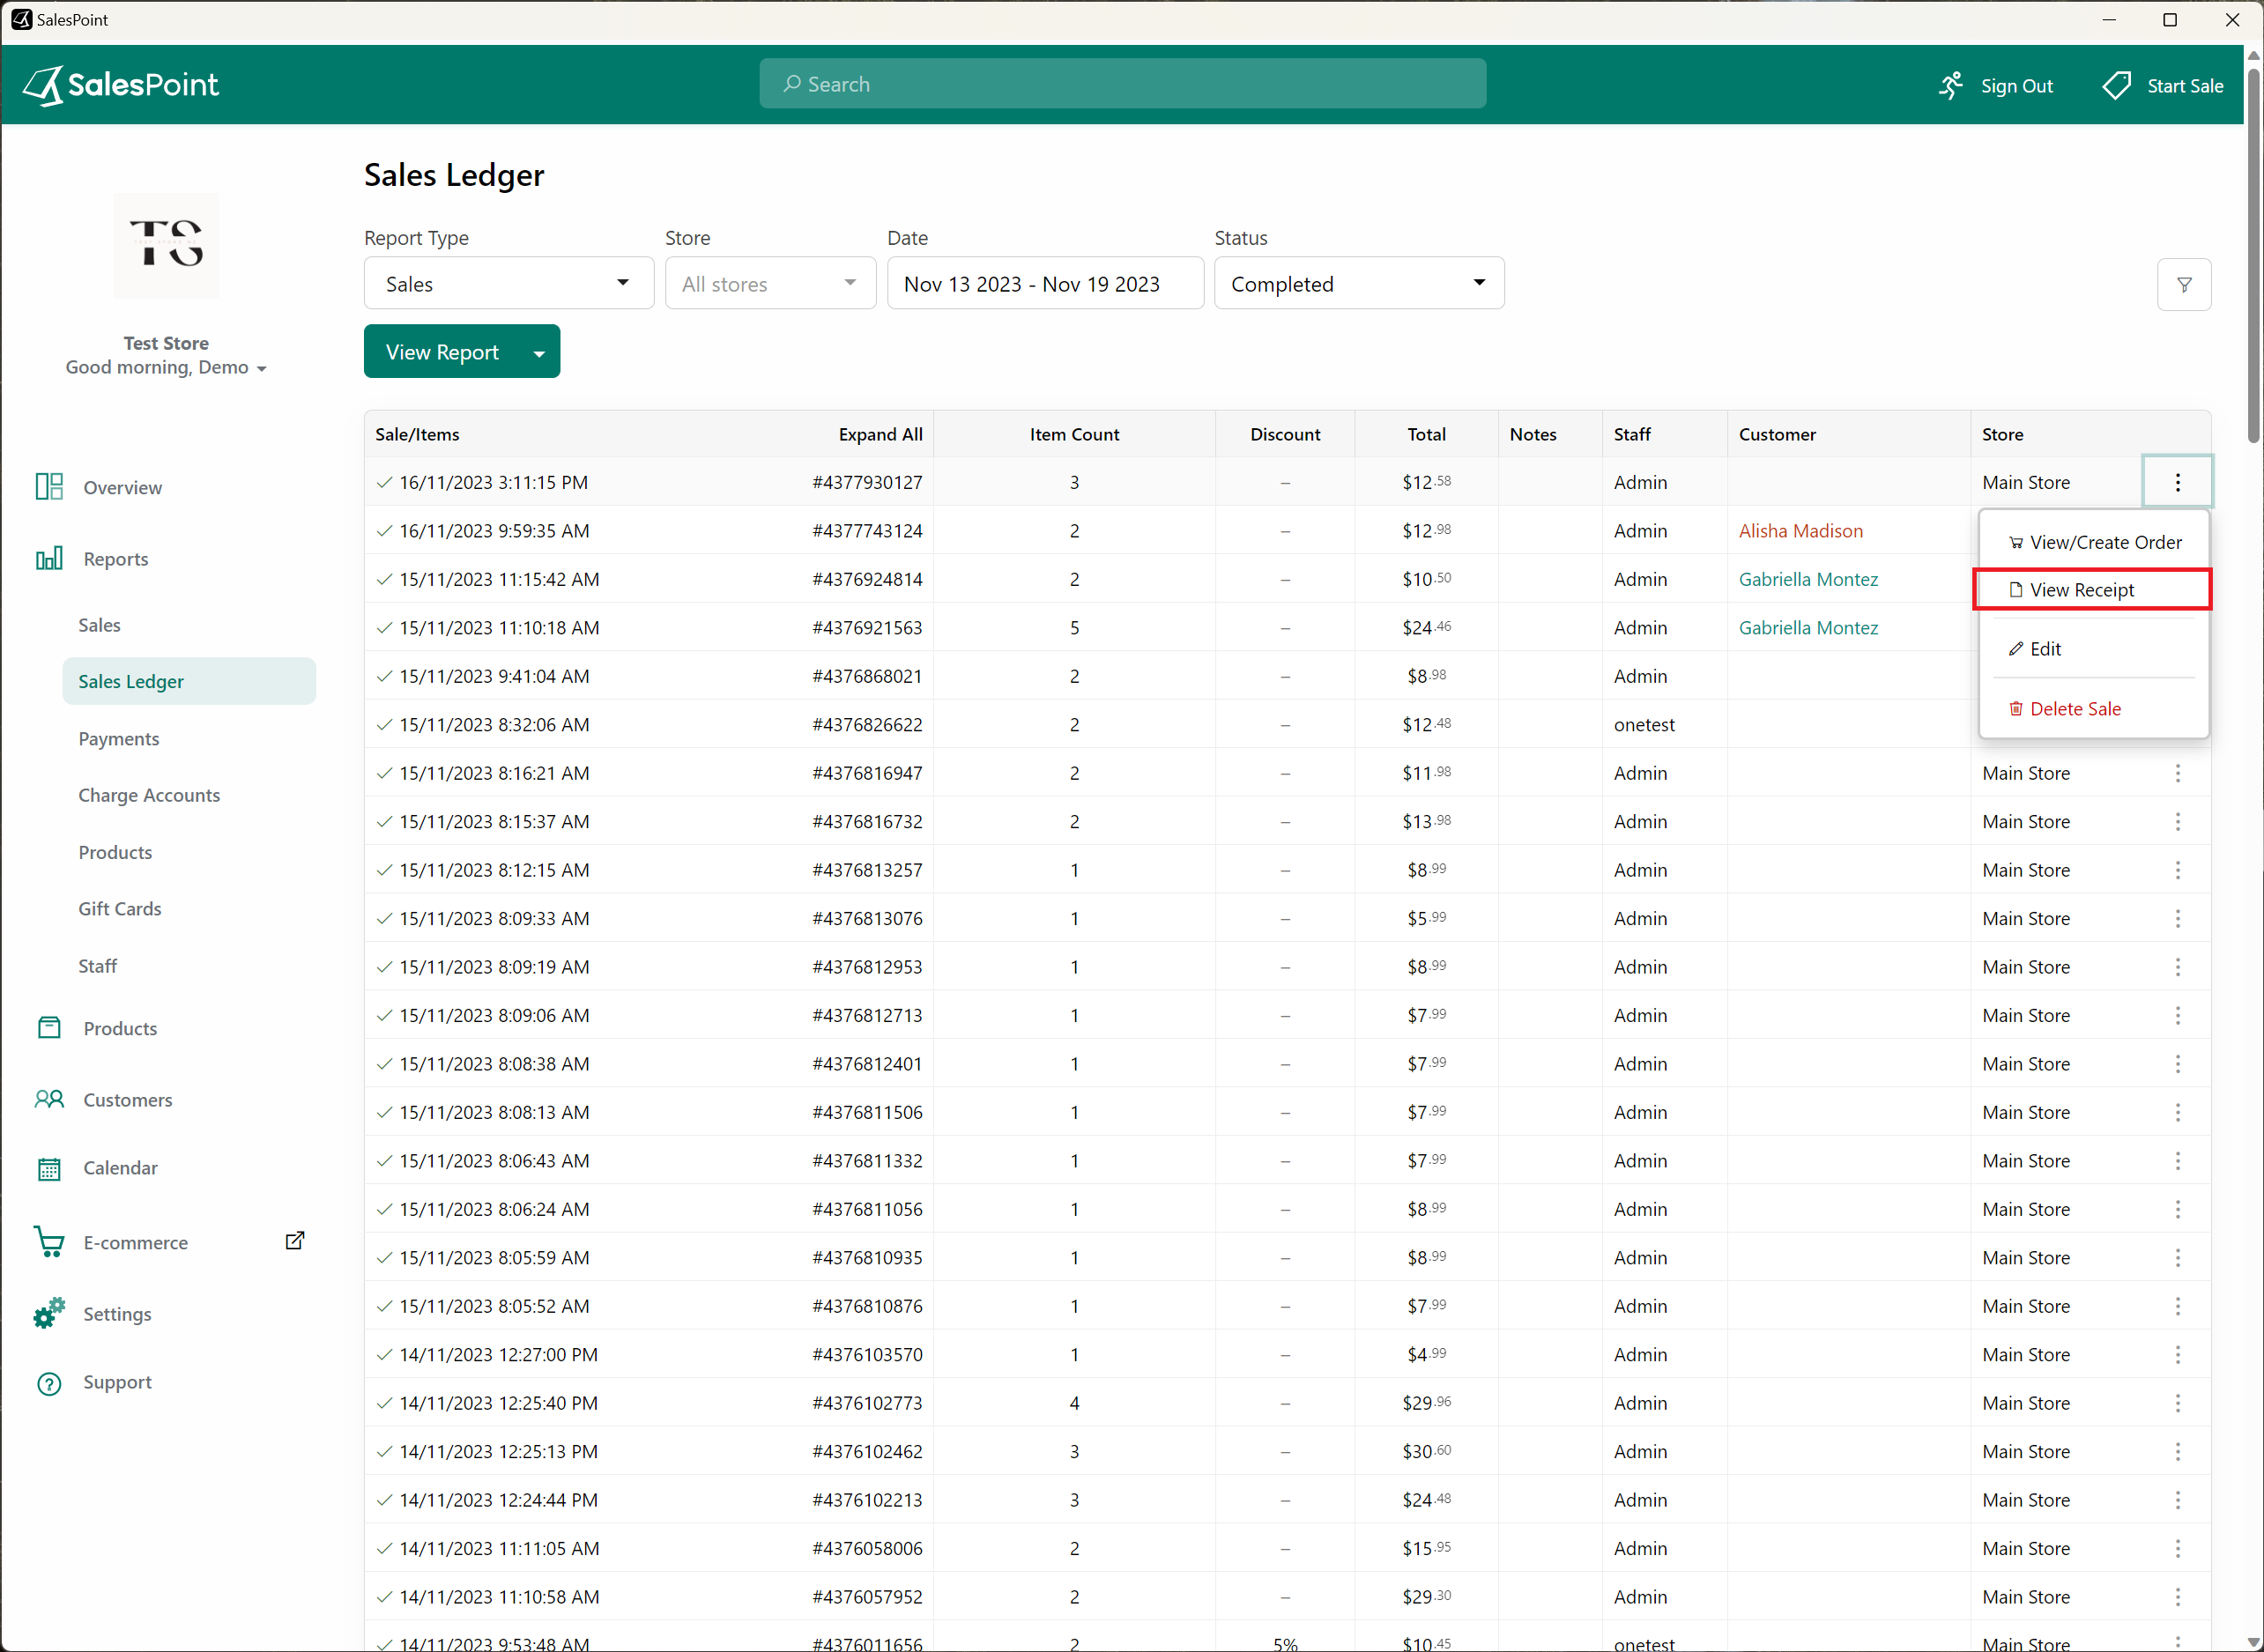The image size is (2264, 1652).
Task: Toggle selection of sale #4376102773
Action: coord(384,1402)
